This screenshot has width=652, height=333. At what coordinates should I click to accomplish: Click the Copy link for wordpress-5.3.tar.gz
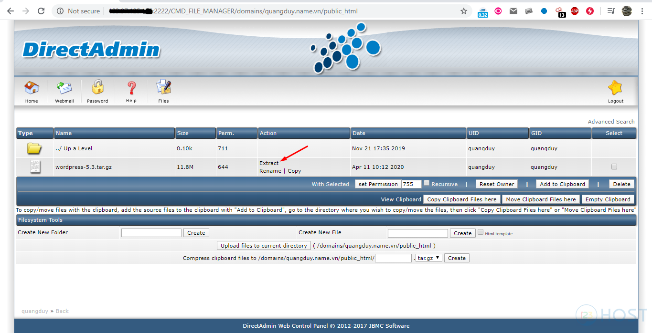294,171
